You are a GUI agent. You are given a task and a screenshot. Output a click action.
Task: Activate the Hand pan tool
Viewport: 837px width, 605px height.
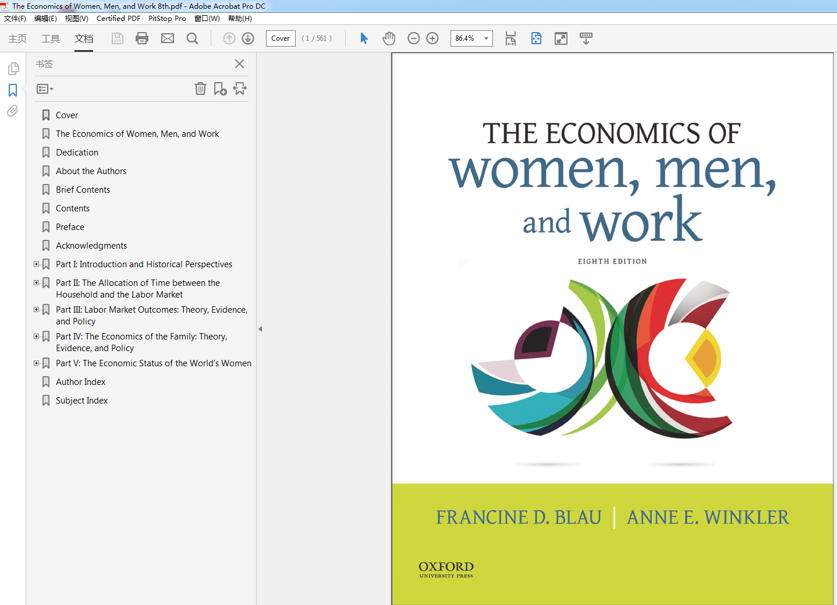389,38
